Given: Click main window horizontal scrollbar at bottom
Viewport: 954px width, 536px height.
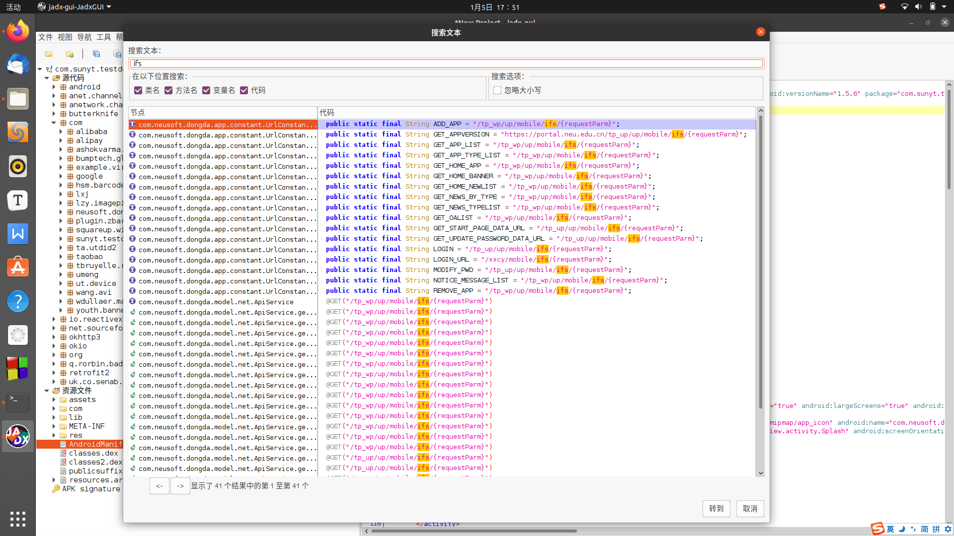Looking at the screenshot, I should [x=474, y=531].
